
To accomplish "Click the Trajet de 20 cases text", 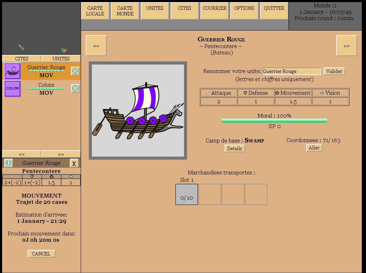I will [41, 202].
